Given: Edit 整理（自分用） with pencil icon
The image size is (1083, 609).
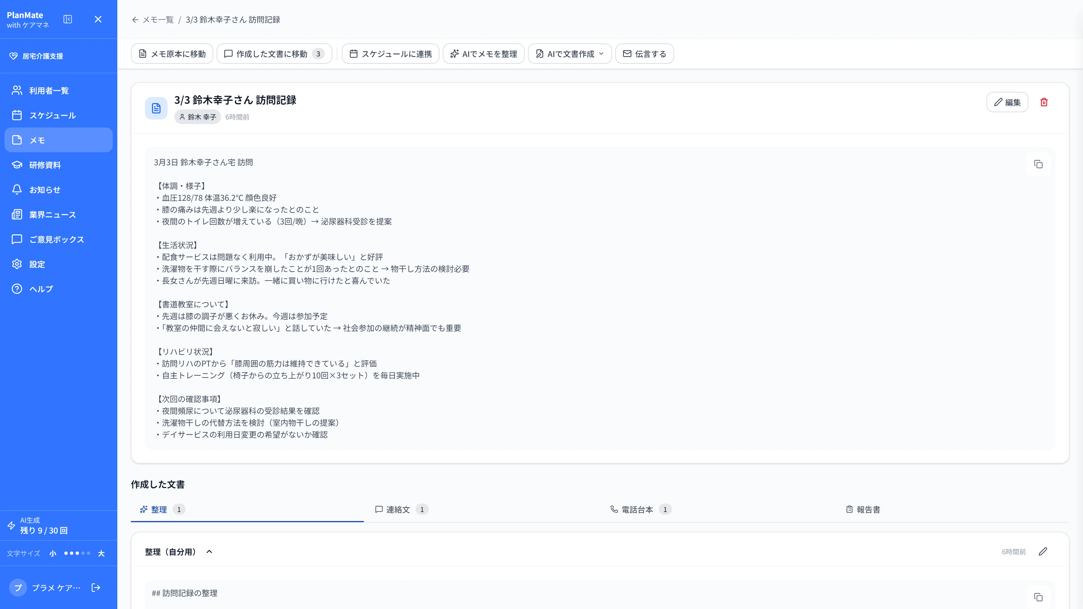Looking at the screenshot, I should tap(1043, 552).
